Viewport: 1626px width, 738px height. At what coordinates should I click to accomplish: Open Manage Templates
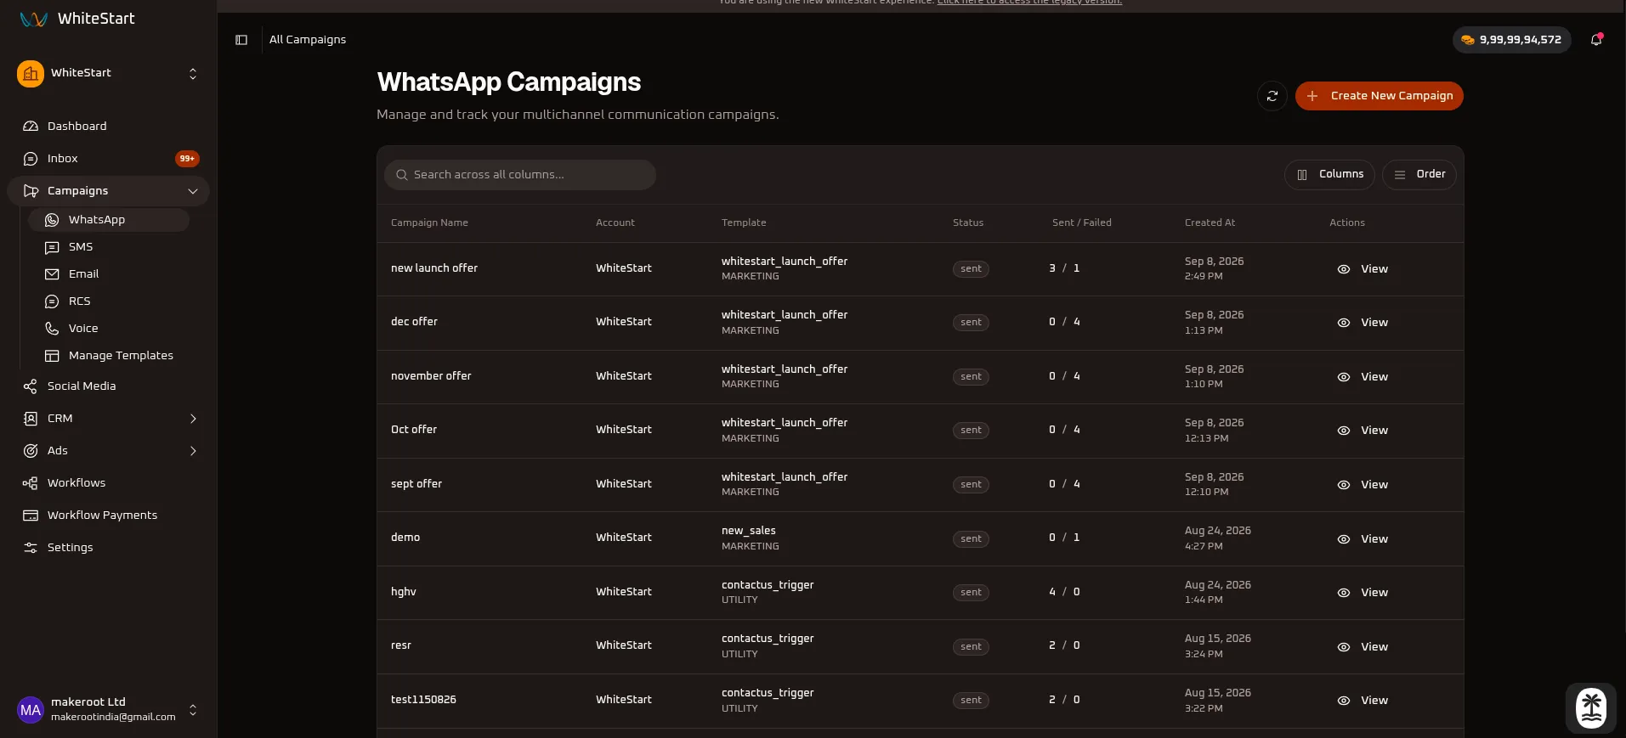(x=109, y=355)
